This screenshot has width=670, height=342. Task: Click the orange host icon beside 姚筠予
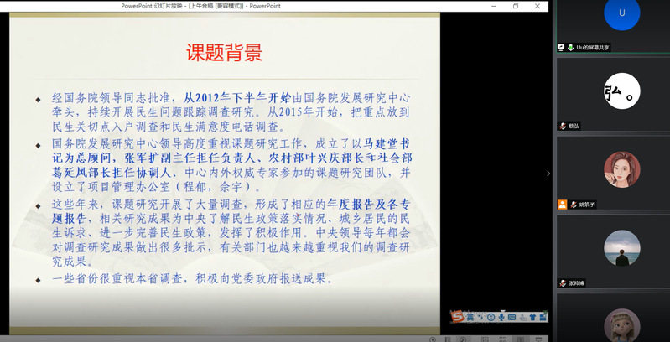coord(562,204)
